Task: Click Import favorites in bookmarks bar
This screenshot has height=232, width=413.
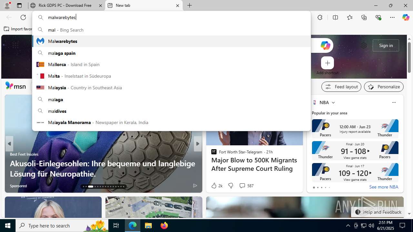Action: click(18, 29)
